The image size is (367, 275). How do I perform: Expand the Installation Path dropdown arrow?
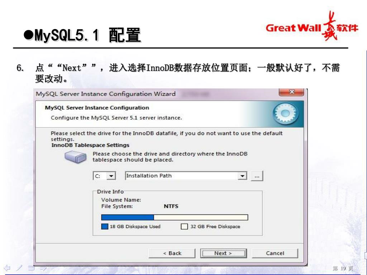click(x=243, y=175)
